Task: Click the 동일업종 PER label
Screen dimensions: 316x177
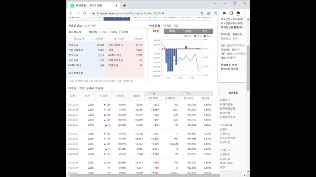Action: coord(229,65)
